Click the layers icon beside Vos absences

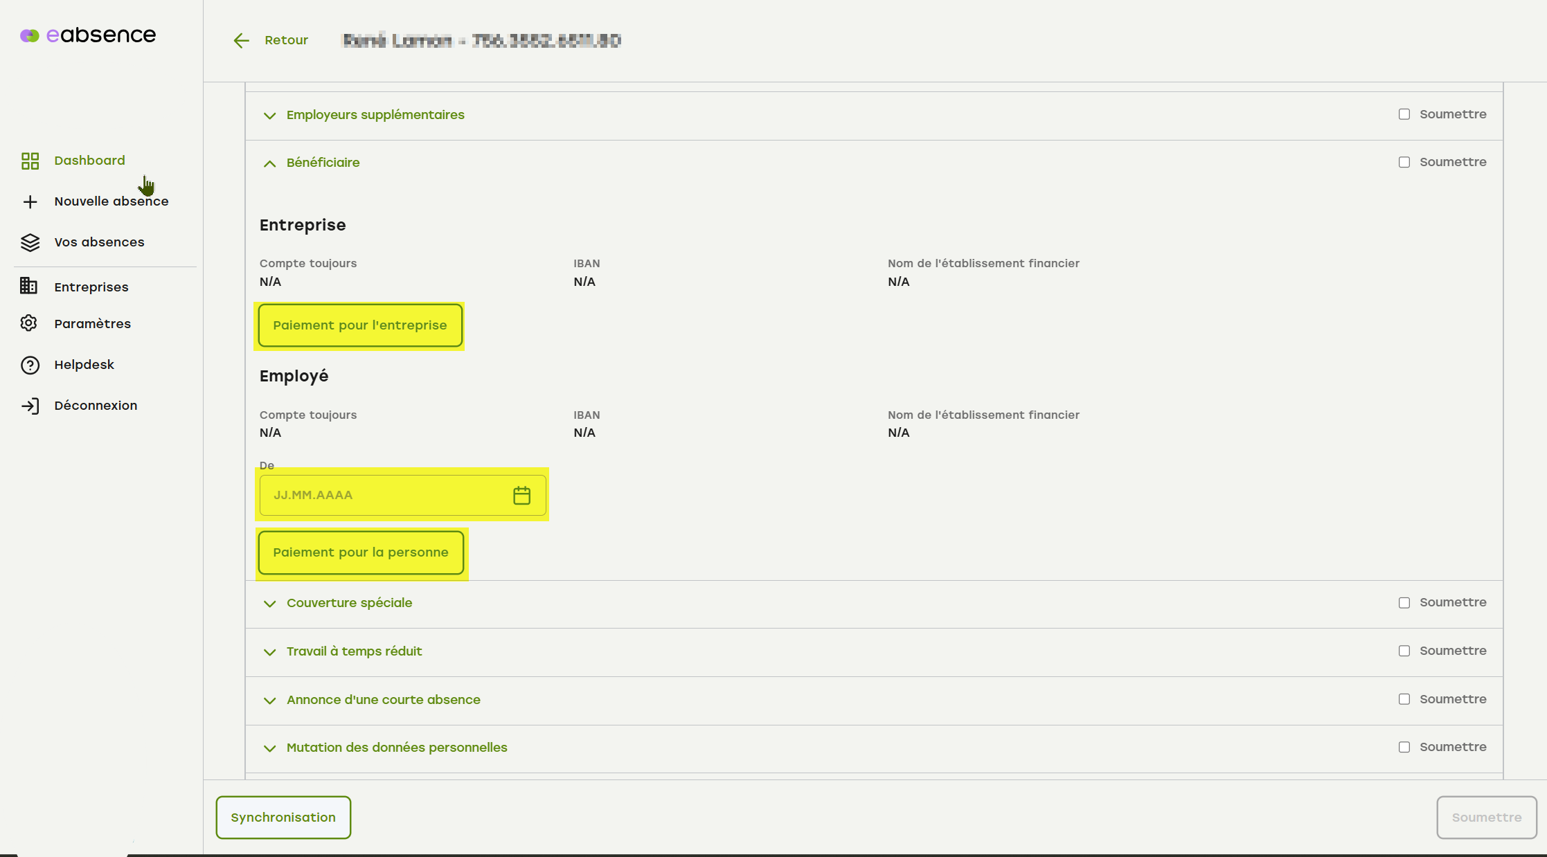[30, 242]
